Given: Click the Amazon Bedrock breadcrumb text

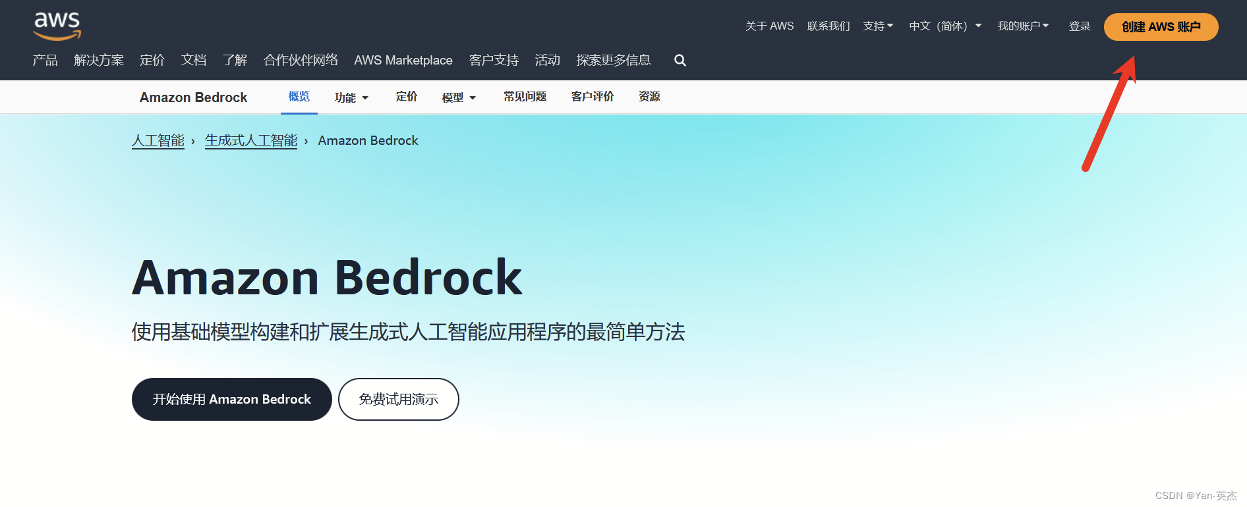Looking at the screenshot, I should (x=368, y=141).
